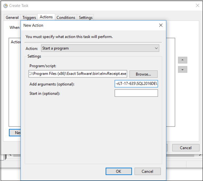The height and width of the screenshot is (181, 203).
Task: Open the Triggers tab
Action: [x=29, y=18]
